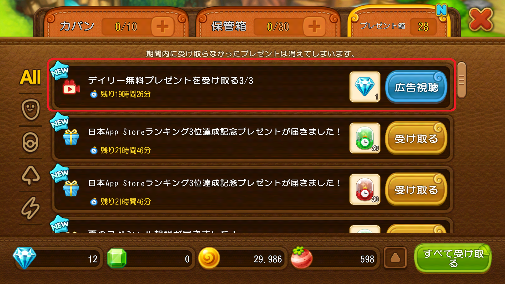505x284 pixels.
Task: Select the All filter in sidebar
Action: [31, 77]
